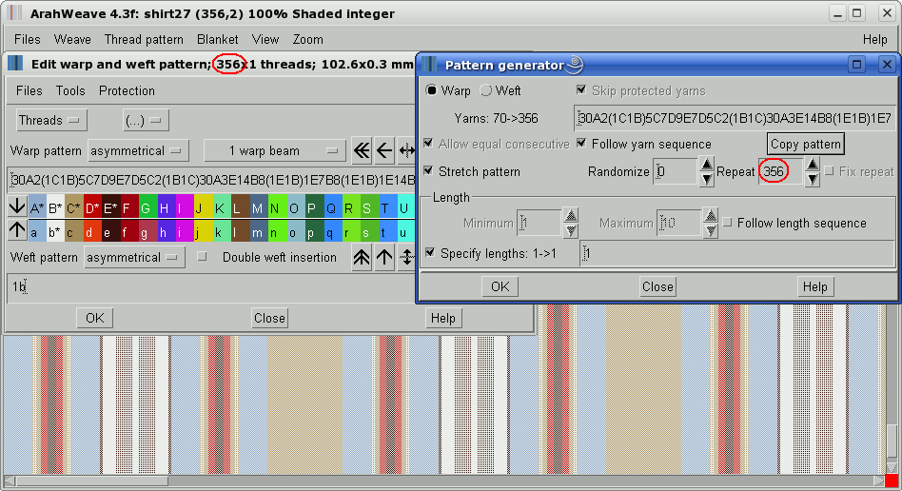Click the Repeat value field
This screenshot has width=902, height=491.
coord(780,171)
